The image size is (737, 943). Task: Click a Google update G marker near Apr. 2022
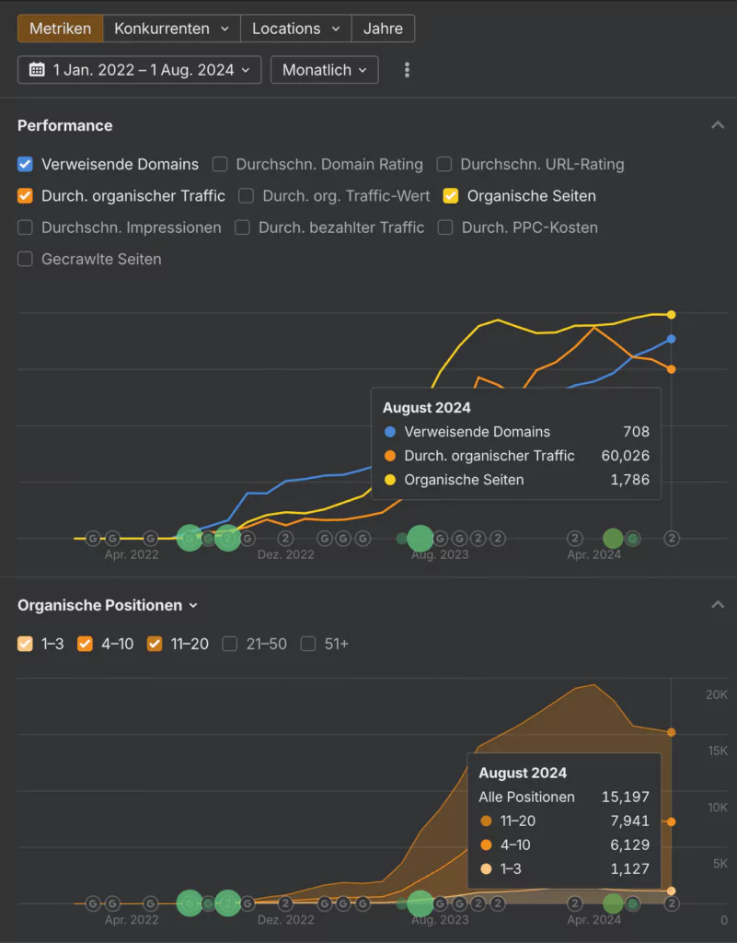click(x=92, y=538)
